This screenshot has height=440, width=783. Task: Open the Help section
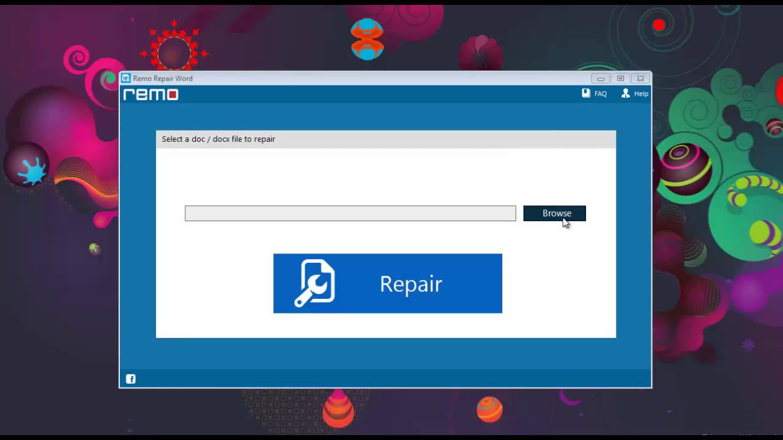click(634, 94)
